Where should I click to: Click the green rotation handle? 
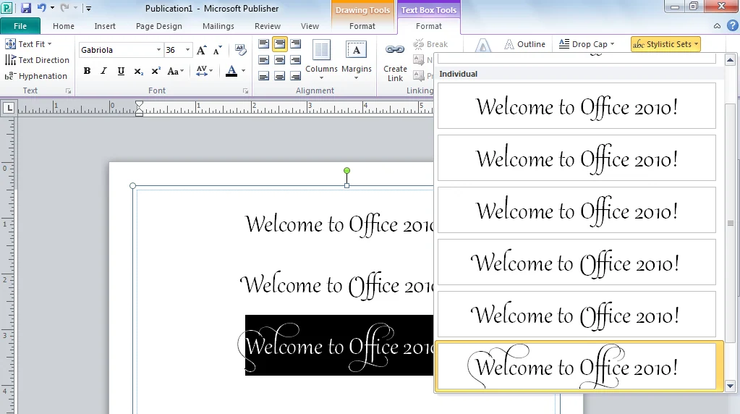347,170
